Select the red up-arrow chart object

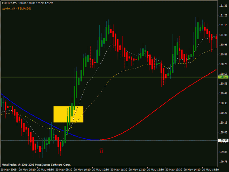click(101, 150)
